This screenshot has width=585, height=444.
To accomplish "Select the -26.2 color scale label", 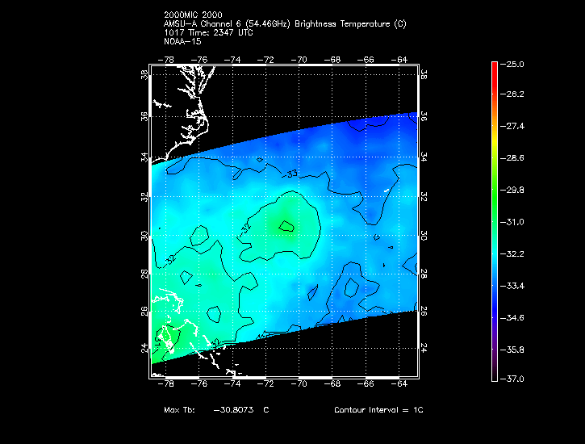I will coord(512,94).
